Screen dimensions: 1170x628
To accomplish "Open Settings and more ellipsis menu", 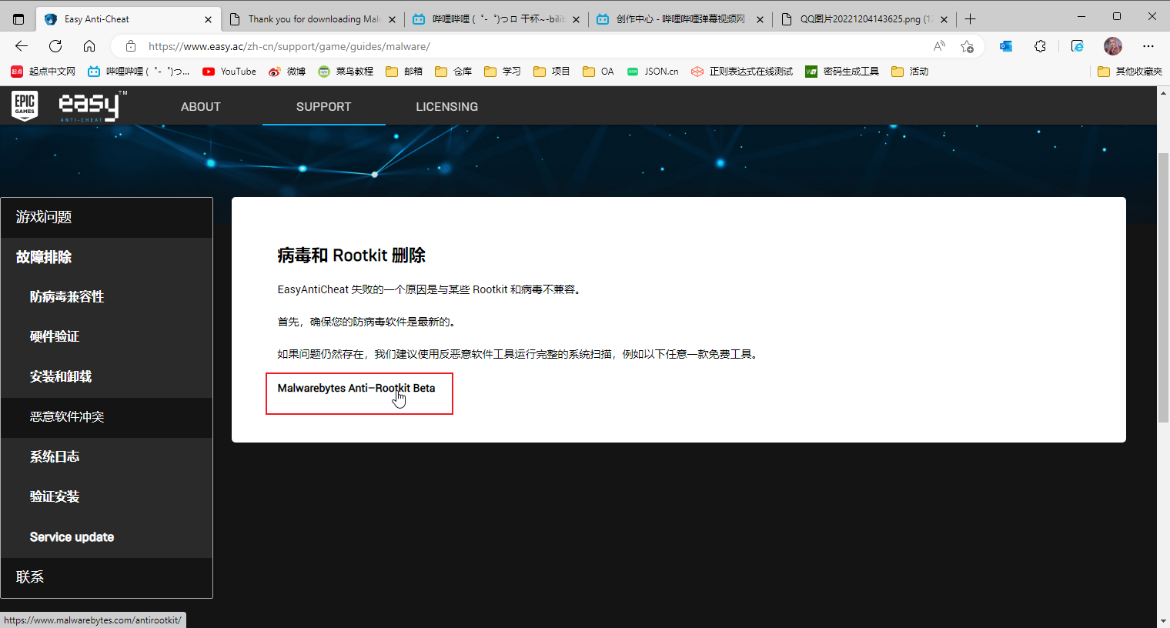I will [x=1148, y=46].
